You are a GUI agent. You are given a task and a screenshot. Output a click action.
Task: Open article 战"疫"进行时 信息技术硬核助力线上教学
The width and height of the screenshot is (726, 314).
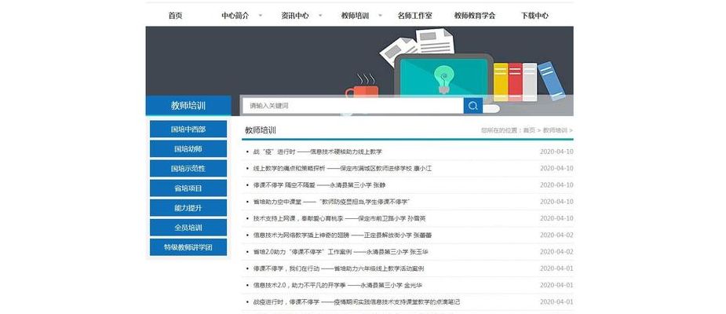318,152
